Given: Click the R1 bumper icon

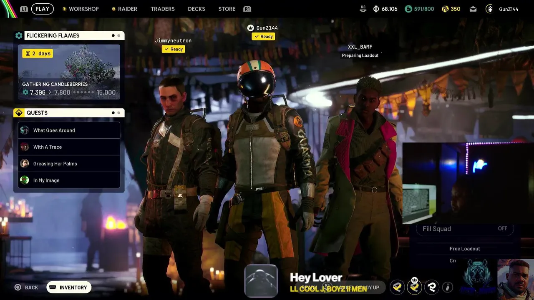Looking at the screenshot, I should point(247,9).
